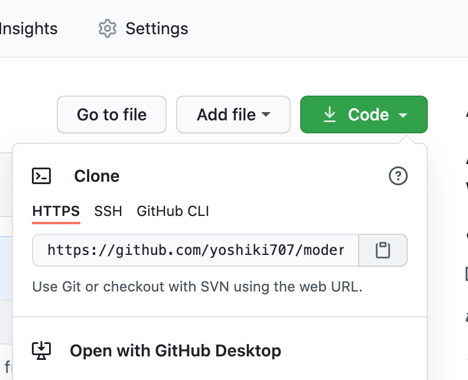Switch to the SSH clone tab
The height and width of the screenshot is (380, 468).
[108, 211]
